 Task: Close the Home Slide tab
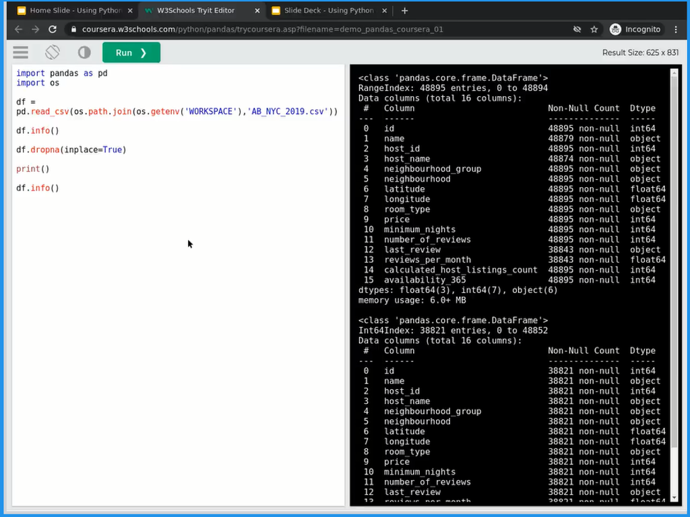[x=130, y=11]
